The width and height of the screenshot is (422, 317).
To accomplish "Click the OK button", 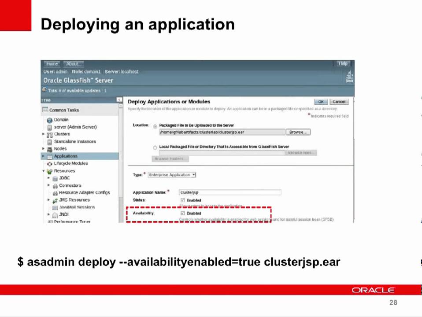I will click(321, 102).
